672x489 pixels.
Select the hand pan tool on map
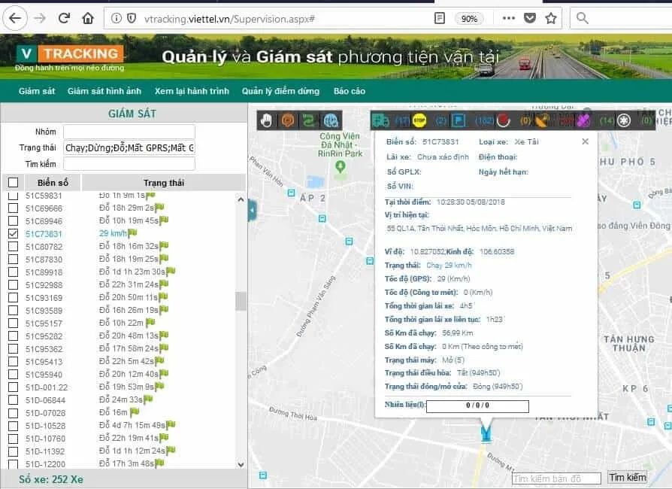coord(267,120)
